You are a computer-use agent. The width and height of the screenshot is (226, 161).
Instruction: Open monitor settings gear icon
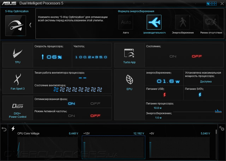[x=222, y=129]
